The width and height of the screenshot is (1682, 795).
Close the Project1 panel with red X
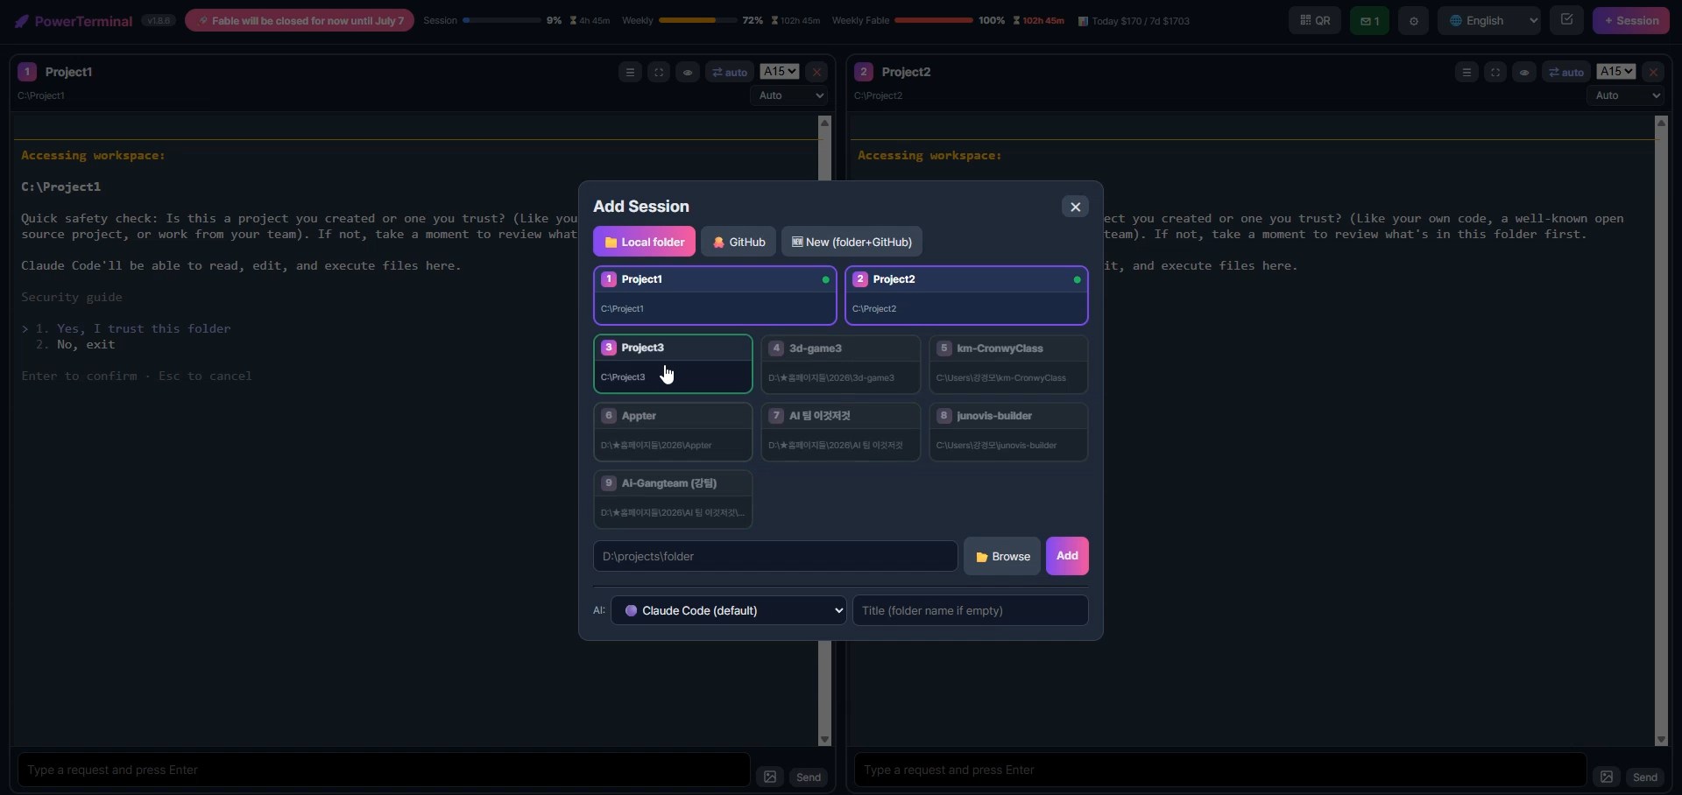pos(816,72)
